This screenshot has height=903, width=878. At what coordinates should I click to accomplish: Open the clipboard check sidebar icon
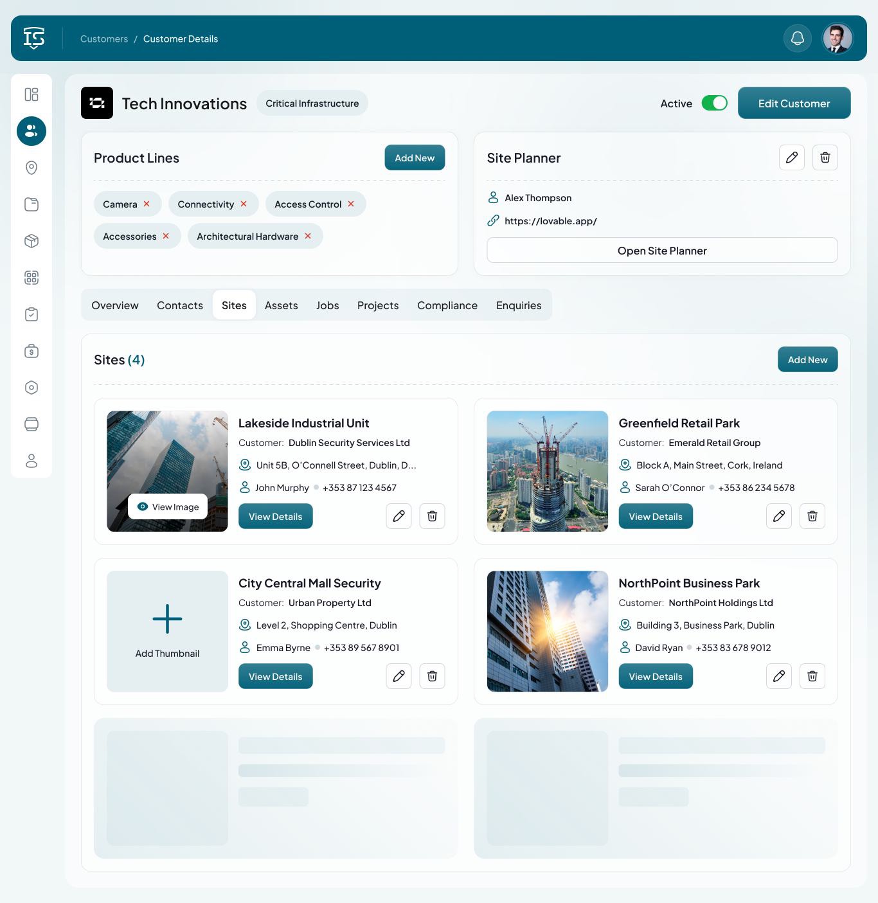coord(31,314)
